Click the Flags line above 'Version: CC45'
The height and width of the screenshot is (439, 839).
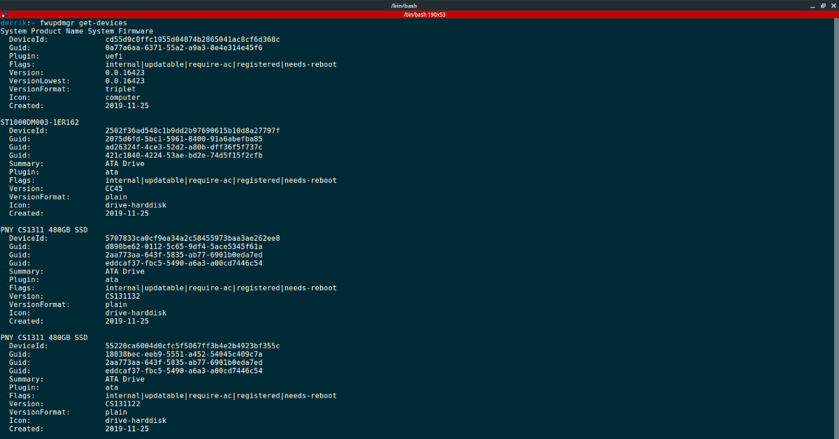(x=173, y=180)
